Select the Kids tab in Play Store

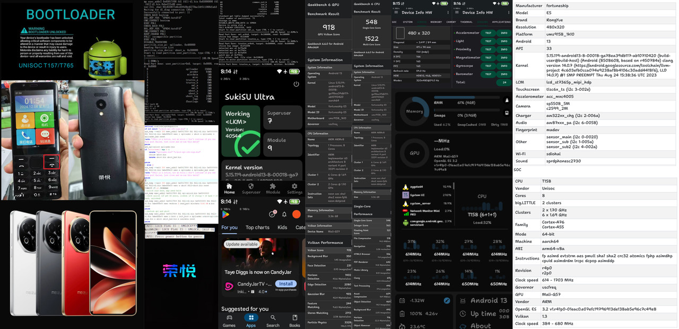pyautogui.click(x=282, y=228)
